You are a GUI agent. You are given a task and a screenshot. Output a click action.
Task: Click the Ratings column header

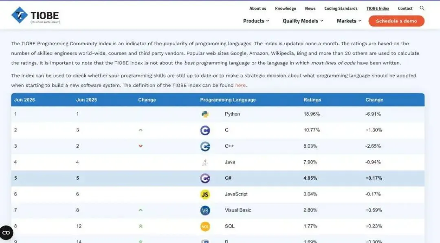click(312, 100)
